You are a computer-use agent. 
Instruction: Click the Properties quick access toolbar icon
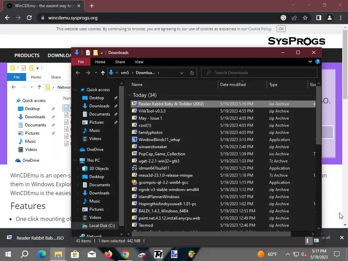pos(88,53)
